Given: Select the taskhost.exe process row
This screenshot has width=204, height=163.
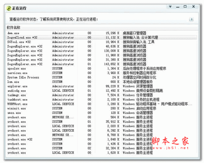Looking at the screenshot, I should click(x=102, y=100).
